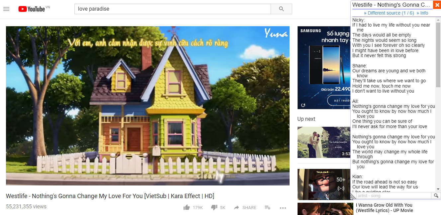Click lyric 'I don't want to live without you'
This screenshot has height=215, width=441.
point(383,91)
